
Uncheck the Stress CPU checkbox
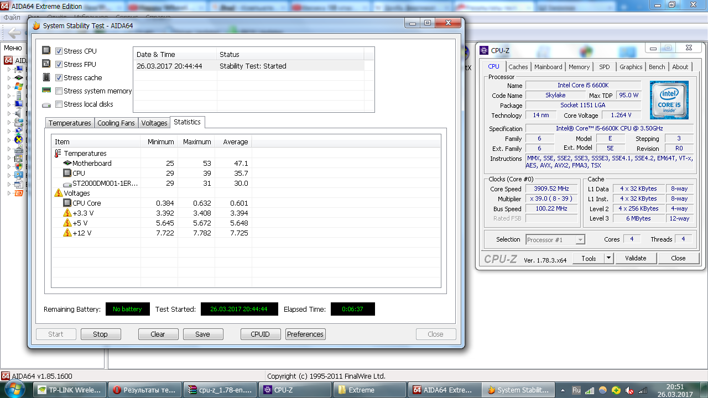click(x=59, y=51)
